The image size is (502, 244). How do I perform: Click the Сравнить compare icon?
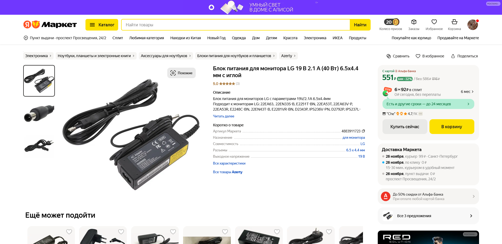(x=389, y=56)
